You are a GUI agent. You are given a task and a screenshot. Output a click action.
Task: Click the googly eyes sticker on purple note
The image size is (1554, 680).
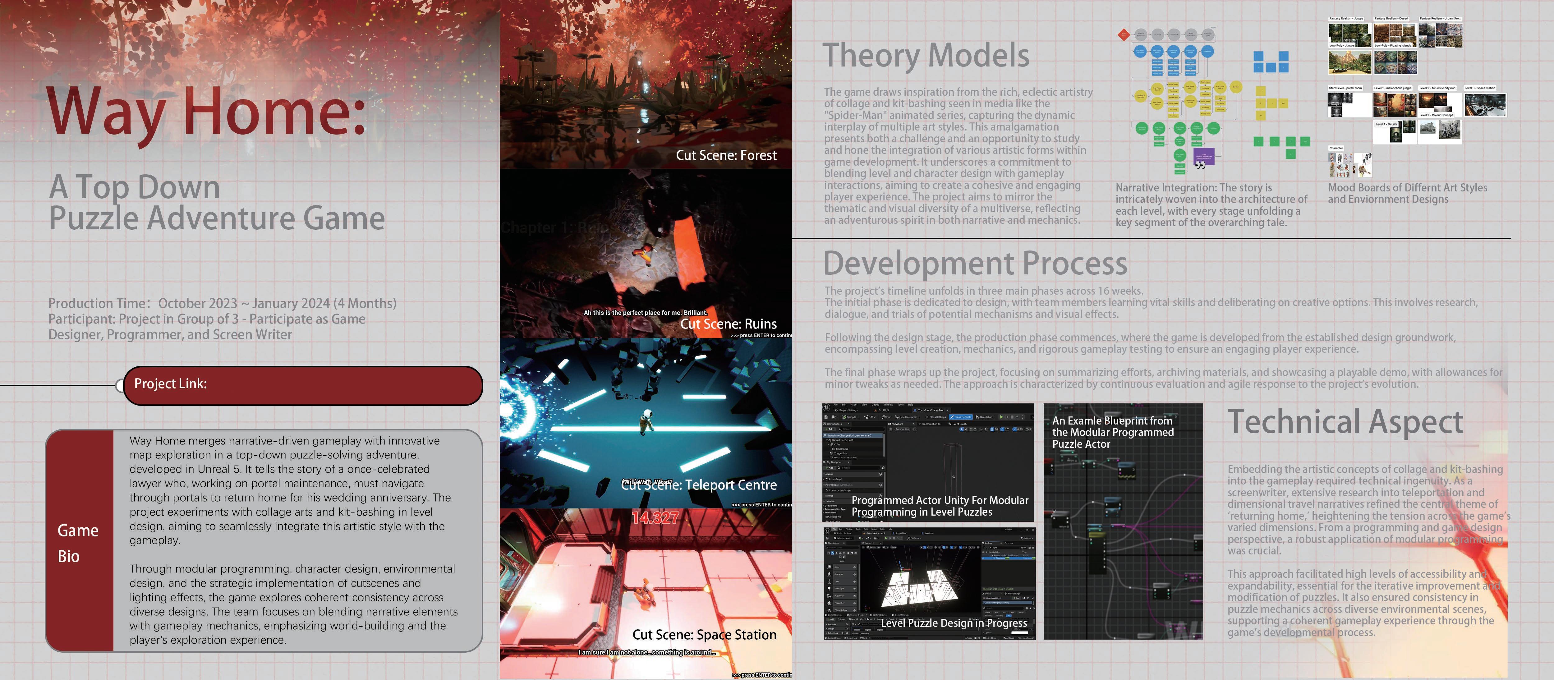[x=1200, y=165]
